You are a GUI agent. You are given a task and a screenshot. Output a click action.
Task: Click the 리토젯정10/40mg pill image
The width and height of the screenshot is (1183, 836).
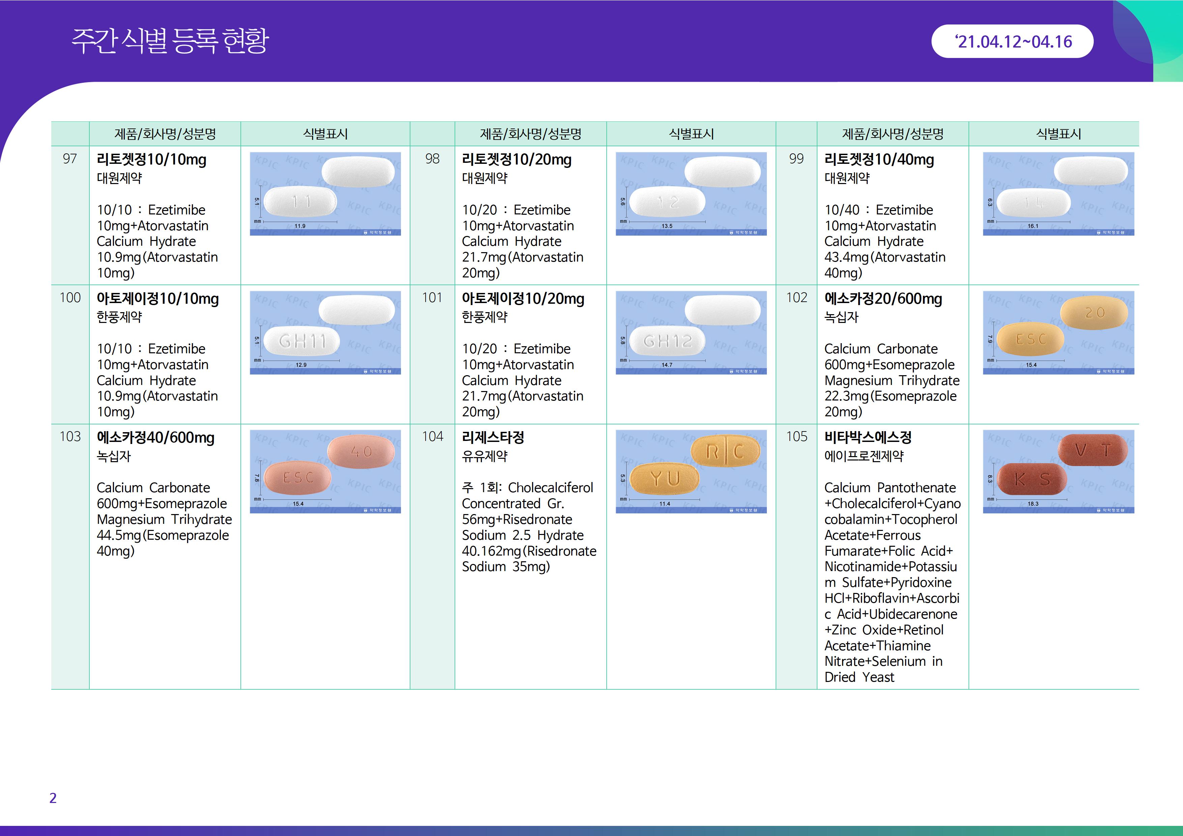pos(1058,194)
